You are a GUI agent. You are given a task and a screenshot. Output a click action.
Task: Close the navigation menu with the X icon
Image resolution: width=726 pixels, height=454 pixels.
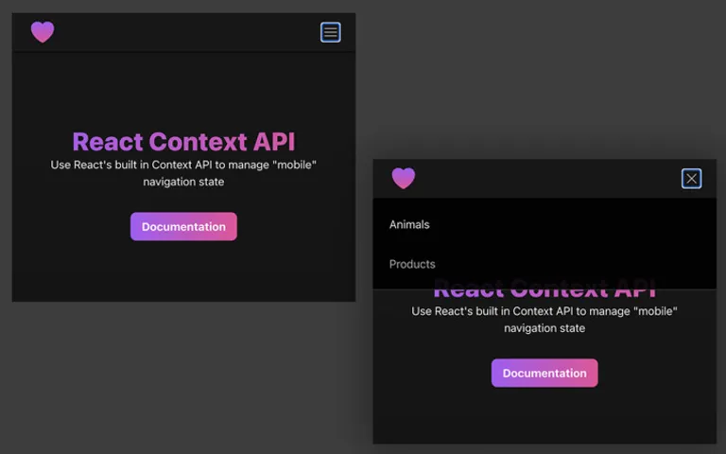point(691,179)
